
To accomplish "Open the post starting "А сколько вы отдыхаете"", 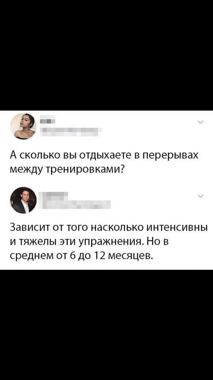I will point(104,162).
